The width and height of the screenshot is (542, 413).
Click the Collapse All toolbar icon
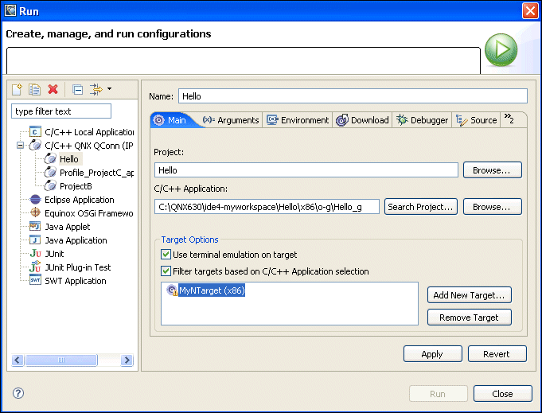coord(77,90)
